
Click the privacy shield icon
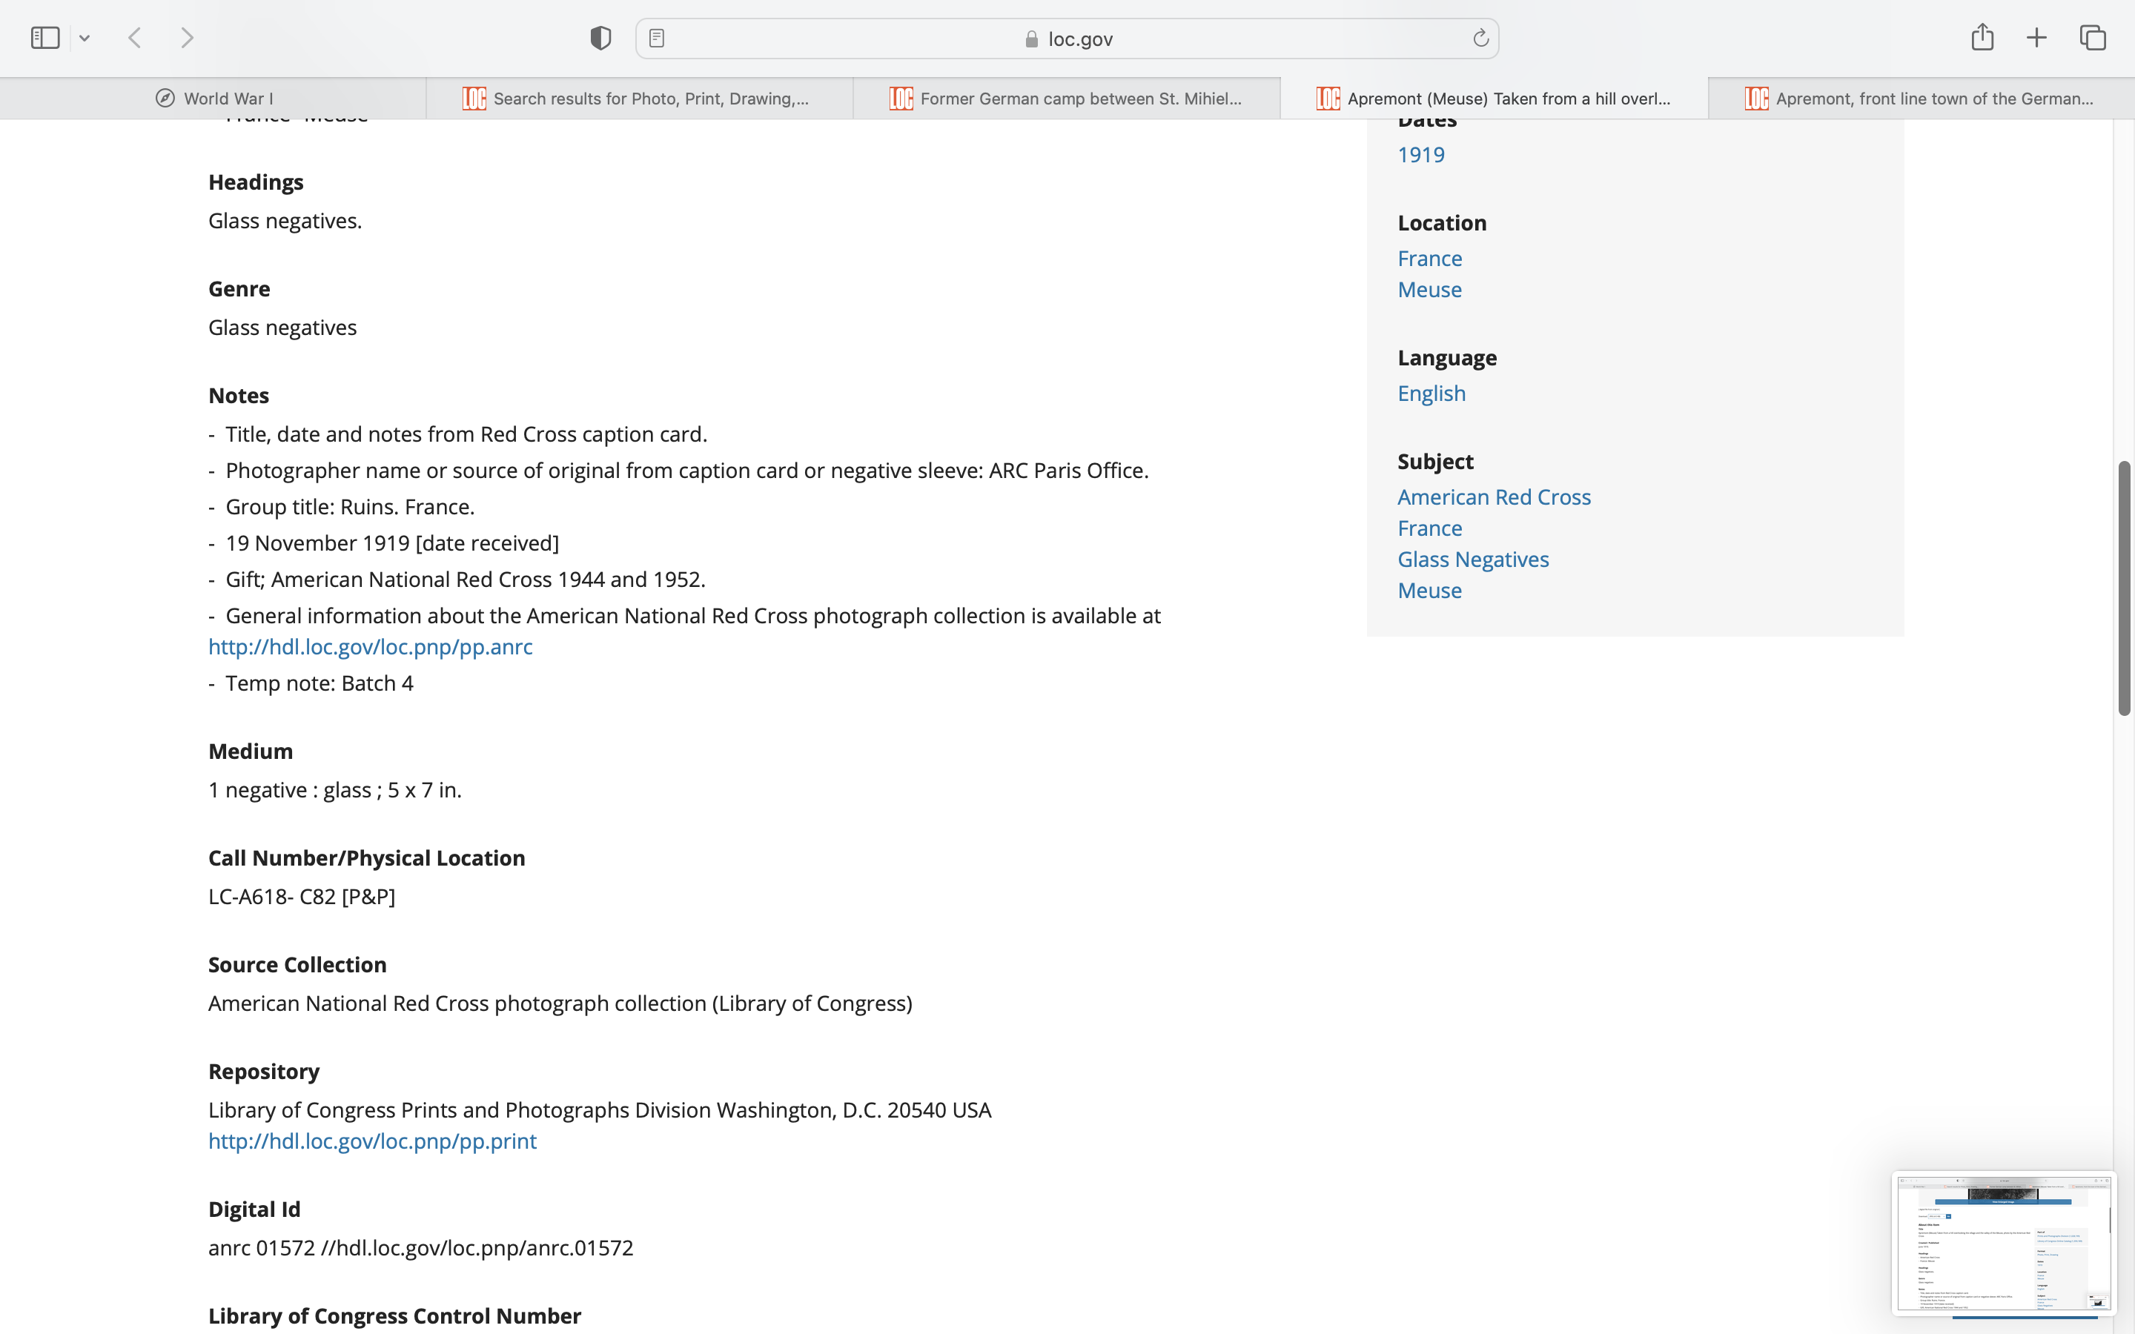tap(600, 38)
